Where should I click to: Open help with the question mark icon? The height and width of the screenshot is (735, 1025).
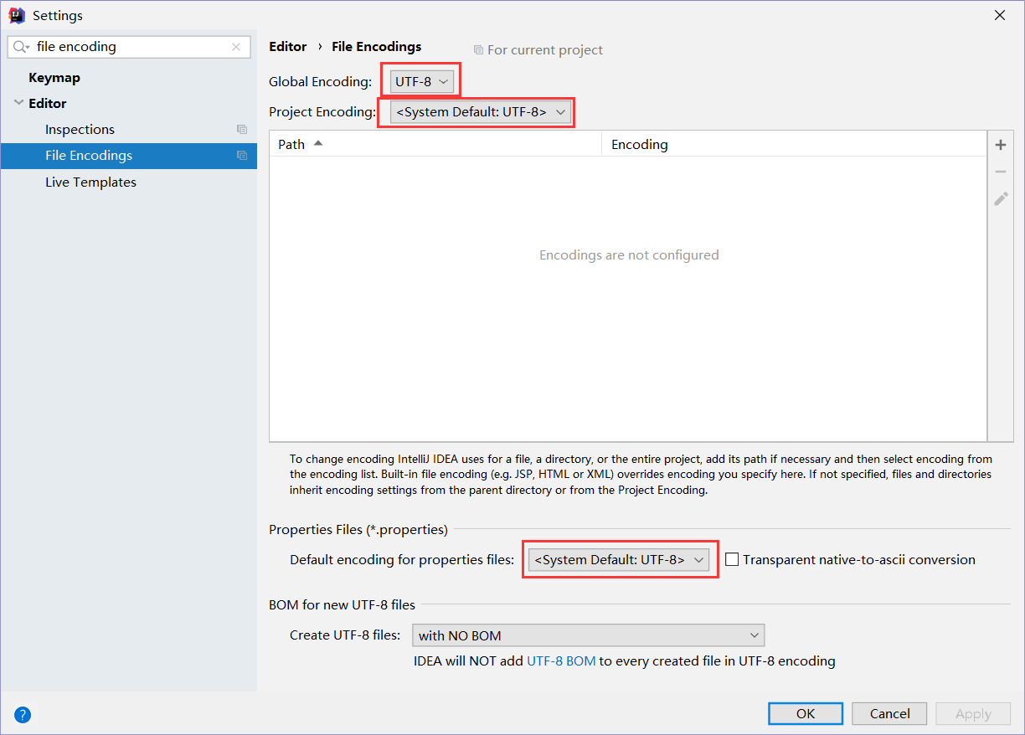coord(23,714)
